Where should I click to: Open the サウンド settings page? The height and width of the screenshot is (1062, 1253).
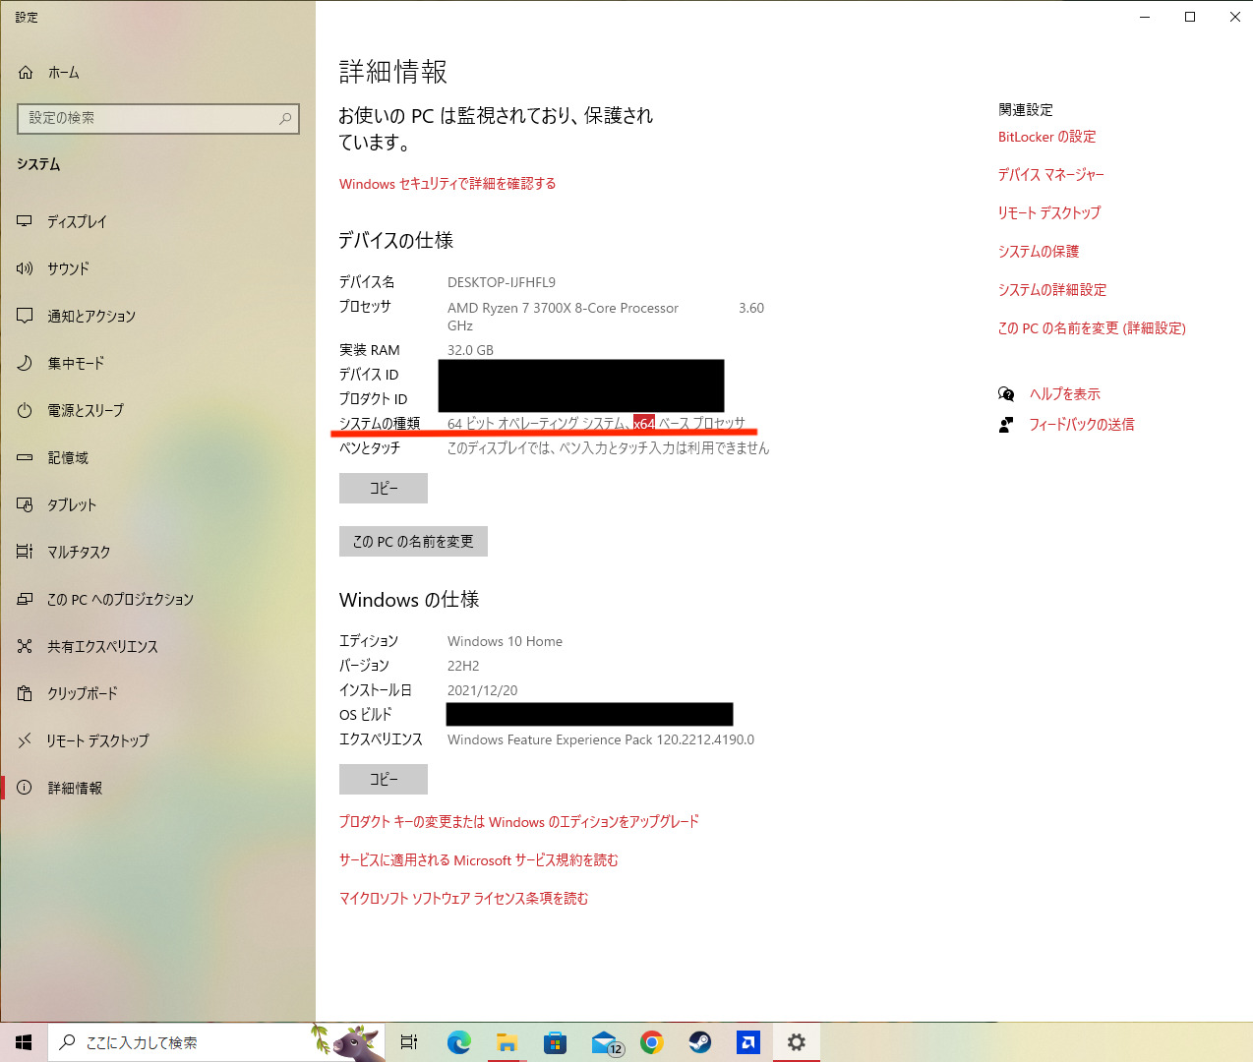pyautogui.click(x=72, y=268)
